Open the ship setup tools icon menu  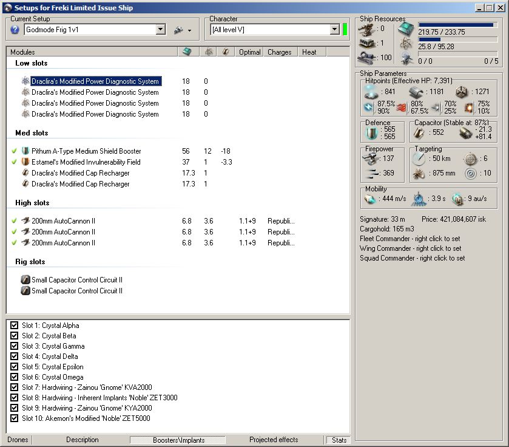tap(178, 30)
